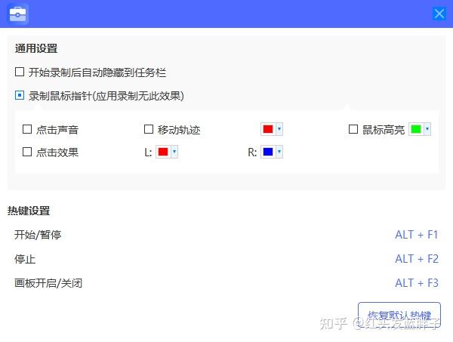Change the ALT + F2 stop hotkey
Viewport: 453px width, 342px height.
click(416, 259)
